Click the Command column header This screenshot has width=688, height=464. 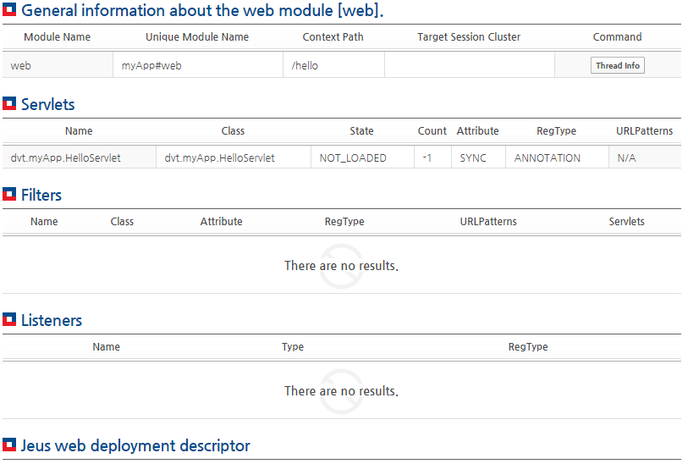(x=618, y=37)
